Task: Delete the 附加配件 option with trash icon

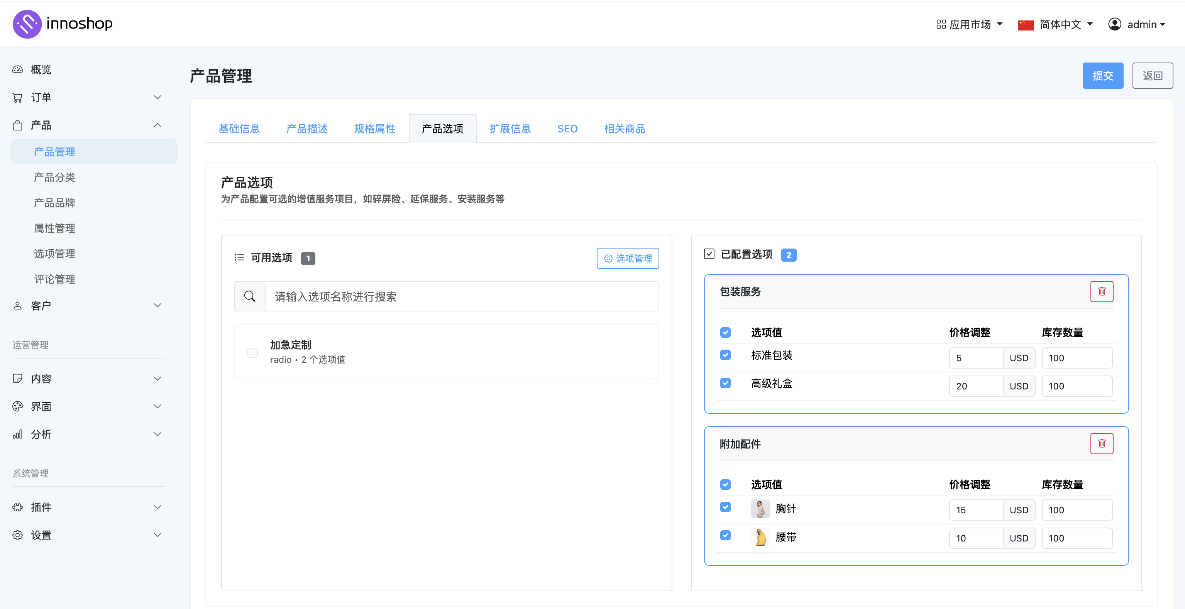Action: (1101, 443)
